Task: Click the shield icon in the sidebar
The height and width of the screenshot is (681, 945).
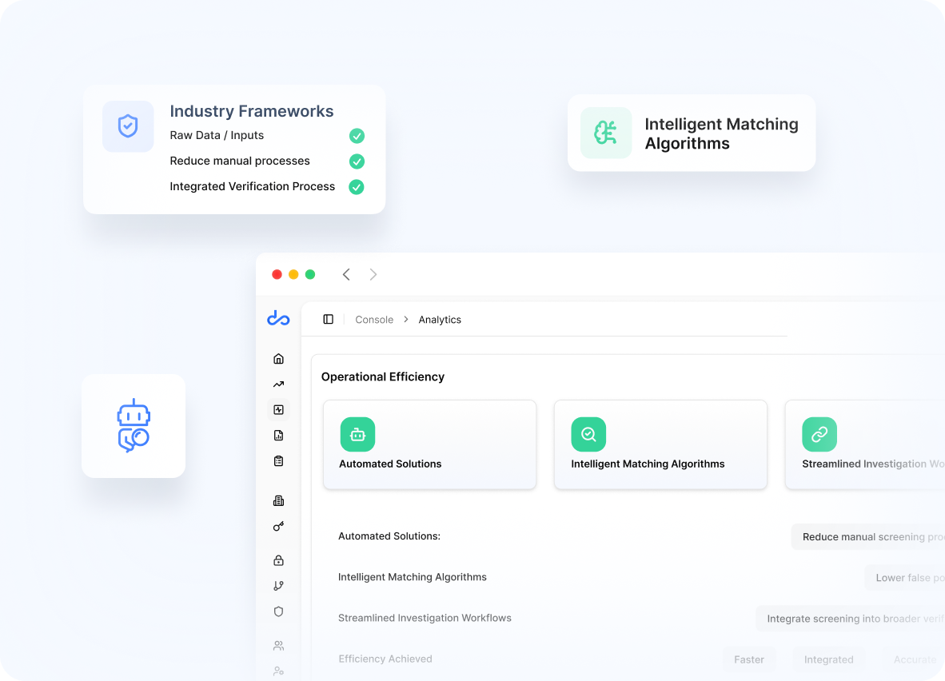Action: click(278, 611)
